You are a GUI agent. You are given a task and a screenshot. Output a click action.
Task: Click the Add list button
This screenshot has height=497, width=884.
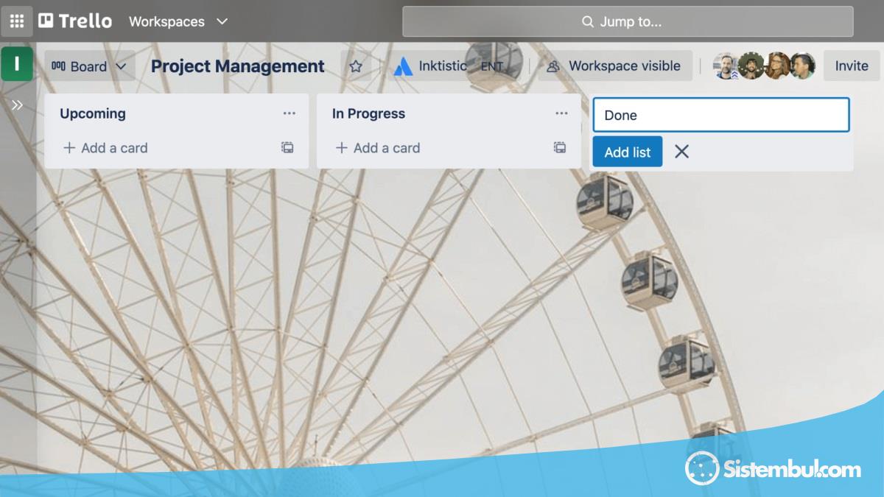[x=628, y=152]
